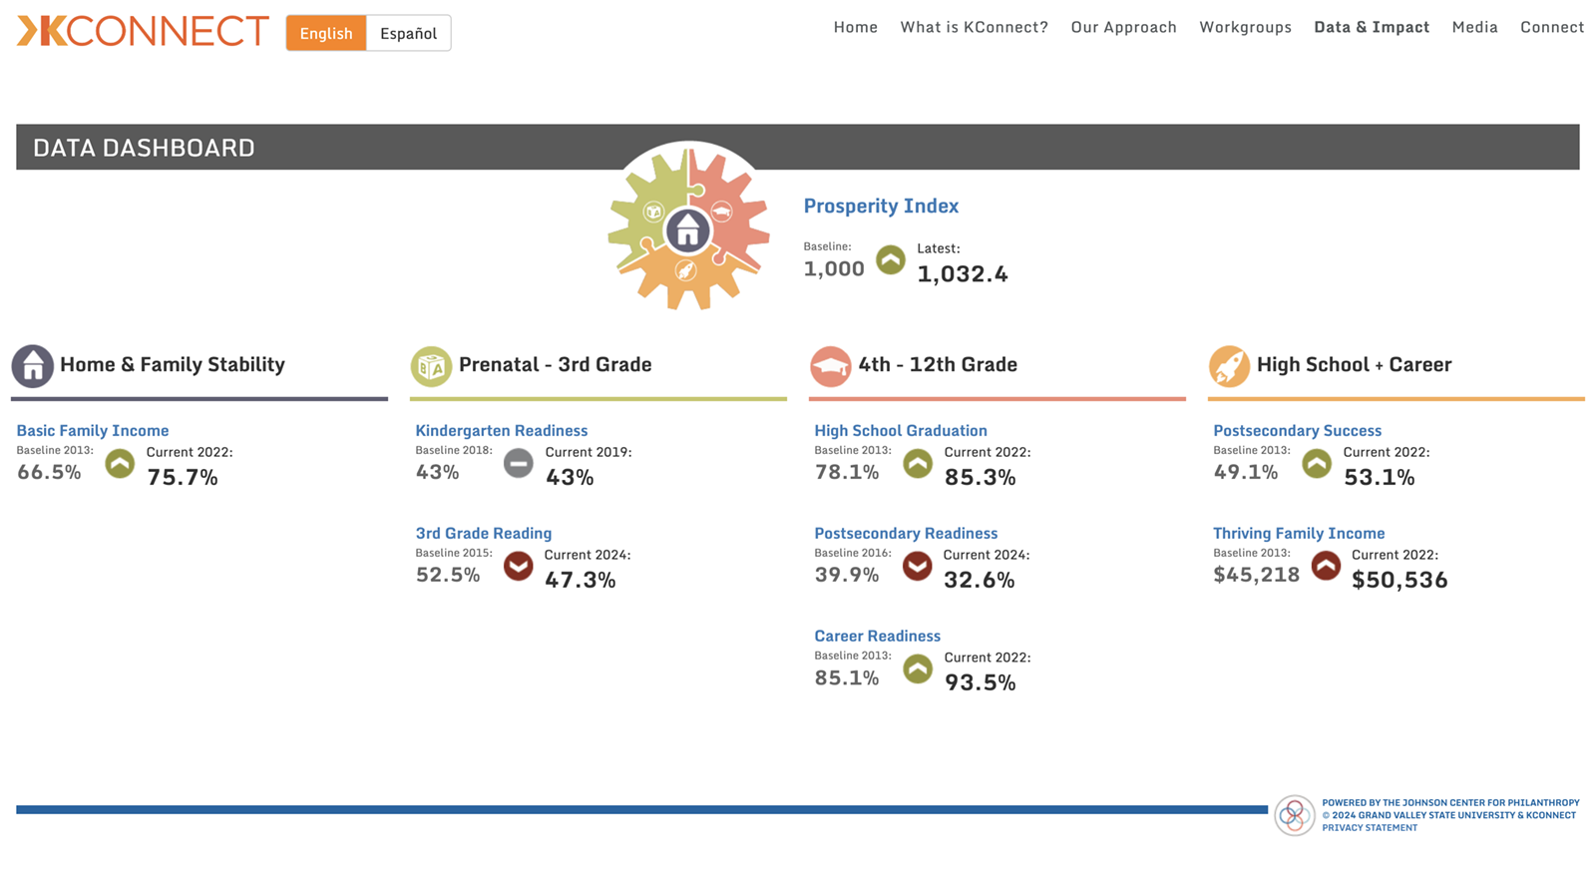
Task: Click the Prosperity Index gear graphic
Action: pyautogui.click(x=688, y=229)
